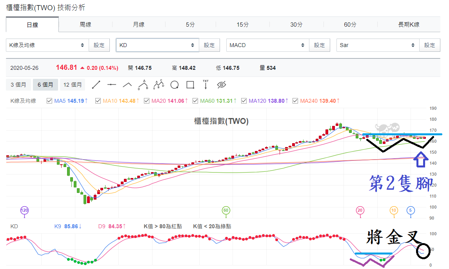Select the angle line drawing tool
Screen dimensions: 449x269
[127, 85]
